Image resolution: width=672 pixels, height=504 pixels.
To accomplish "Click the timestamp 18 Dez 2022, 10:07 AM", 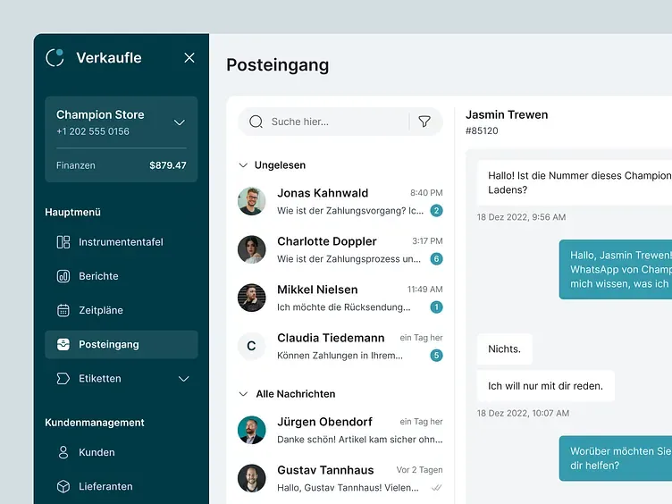I will pos(523,414).
